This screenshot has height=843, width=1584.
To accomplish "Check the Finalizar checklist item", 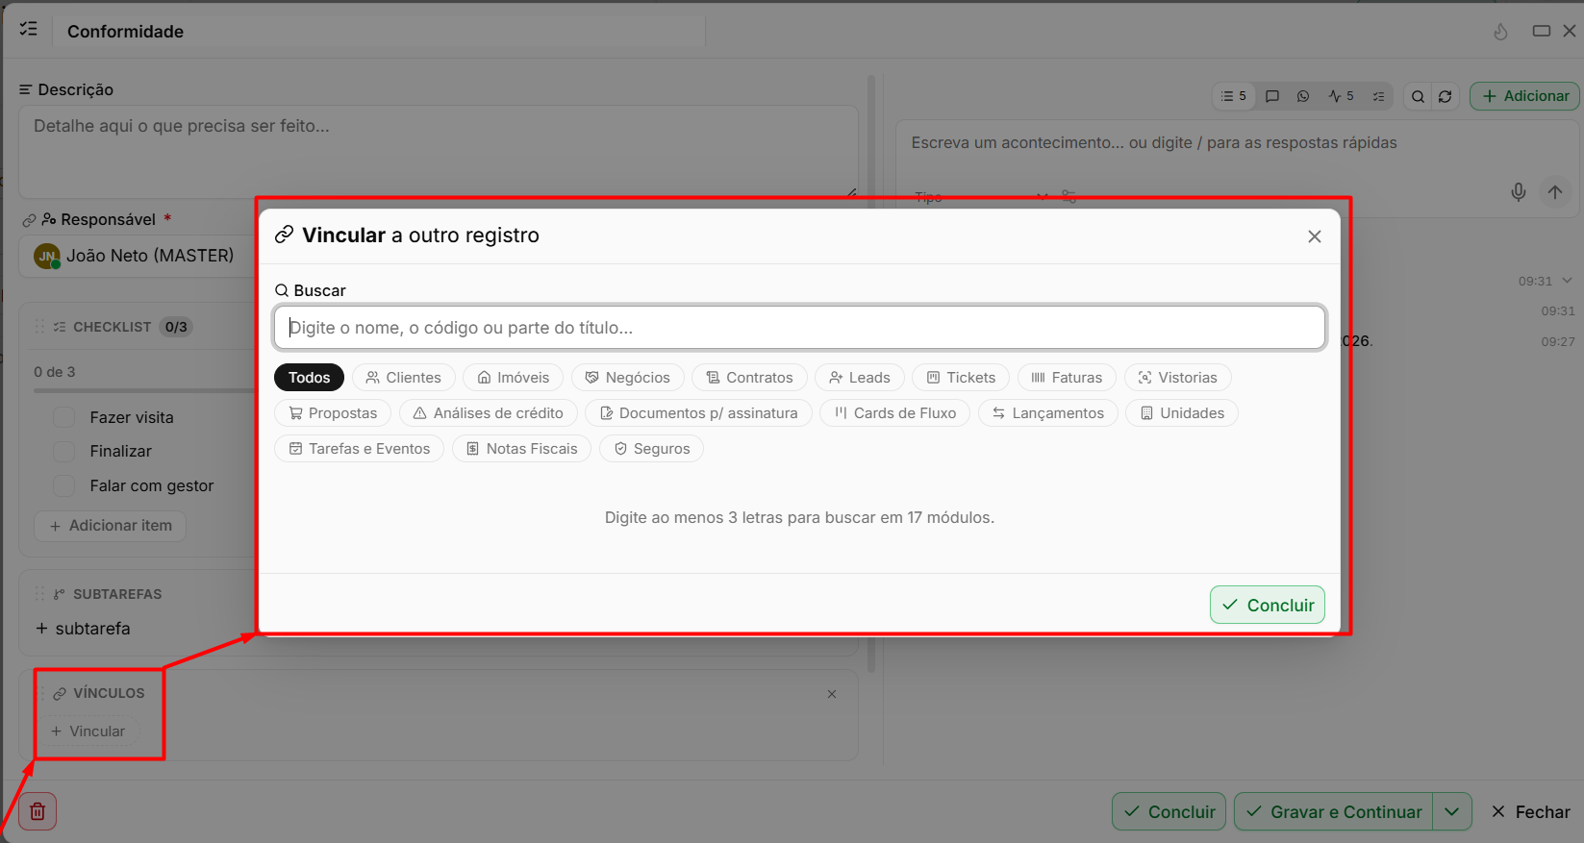I will click(63, 451).
